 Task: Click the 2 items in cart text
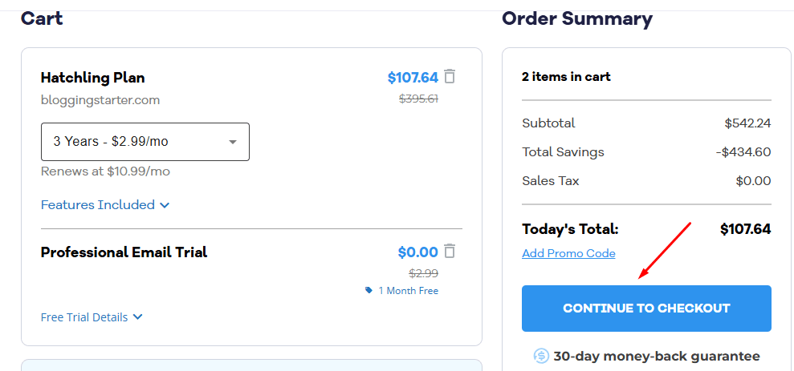tap(566, 77)
